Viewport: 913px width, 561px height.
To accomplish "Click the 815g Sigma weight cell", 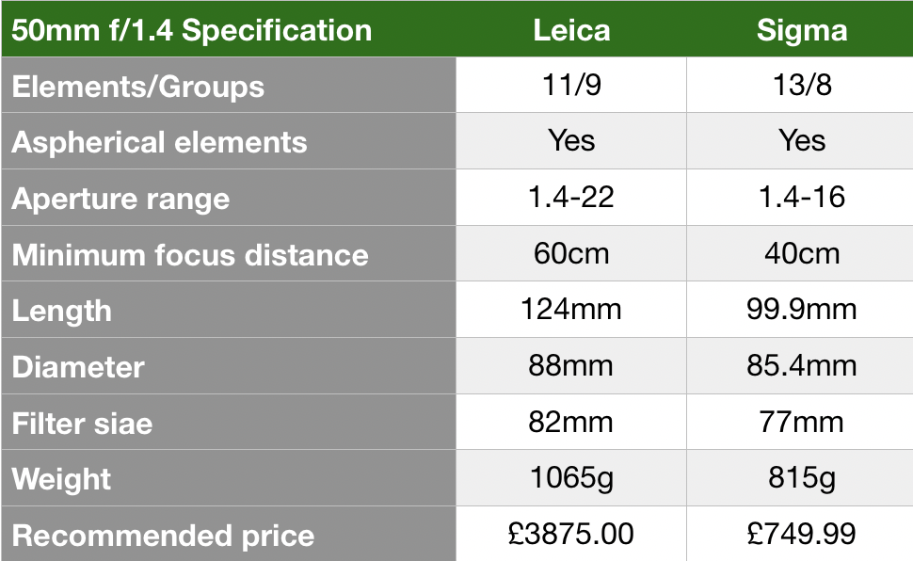I will click(x=800, y=478).
